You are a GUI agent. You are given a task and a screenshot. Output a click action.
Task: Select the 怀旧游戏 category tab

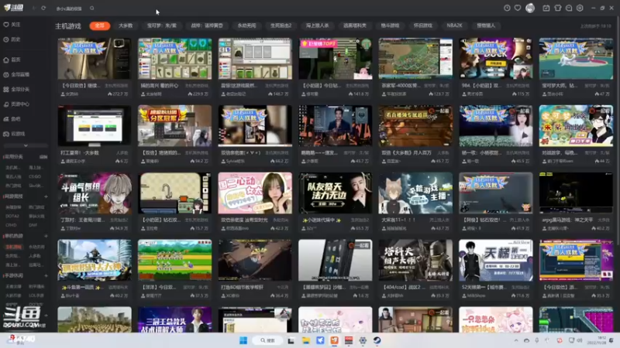(x=422, y=26)
